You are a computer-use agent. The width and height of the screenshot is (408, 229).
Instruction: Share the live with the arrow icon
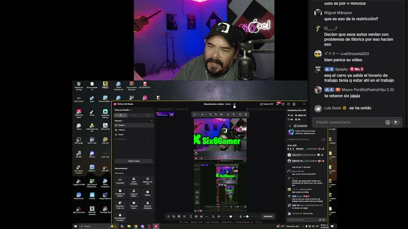point(234,104)
